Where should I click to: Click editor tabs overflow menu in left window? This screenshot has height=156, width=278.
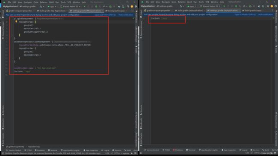133,11
